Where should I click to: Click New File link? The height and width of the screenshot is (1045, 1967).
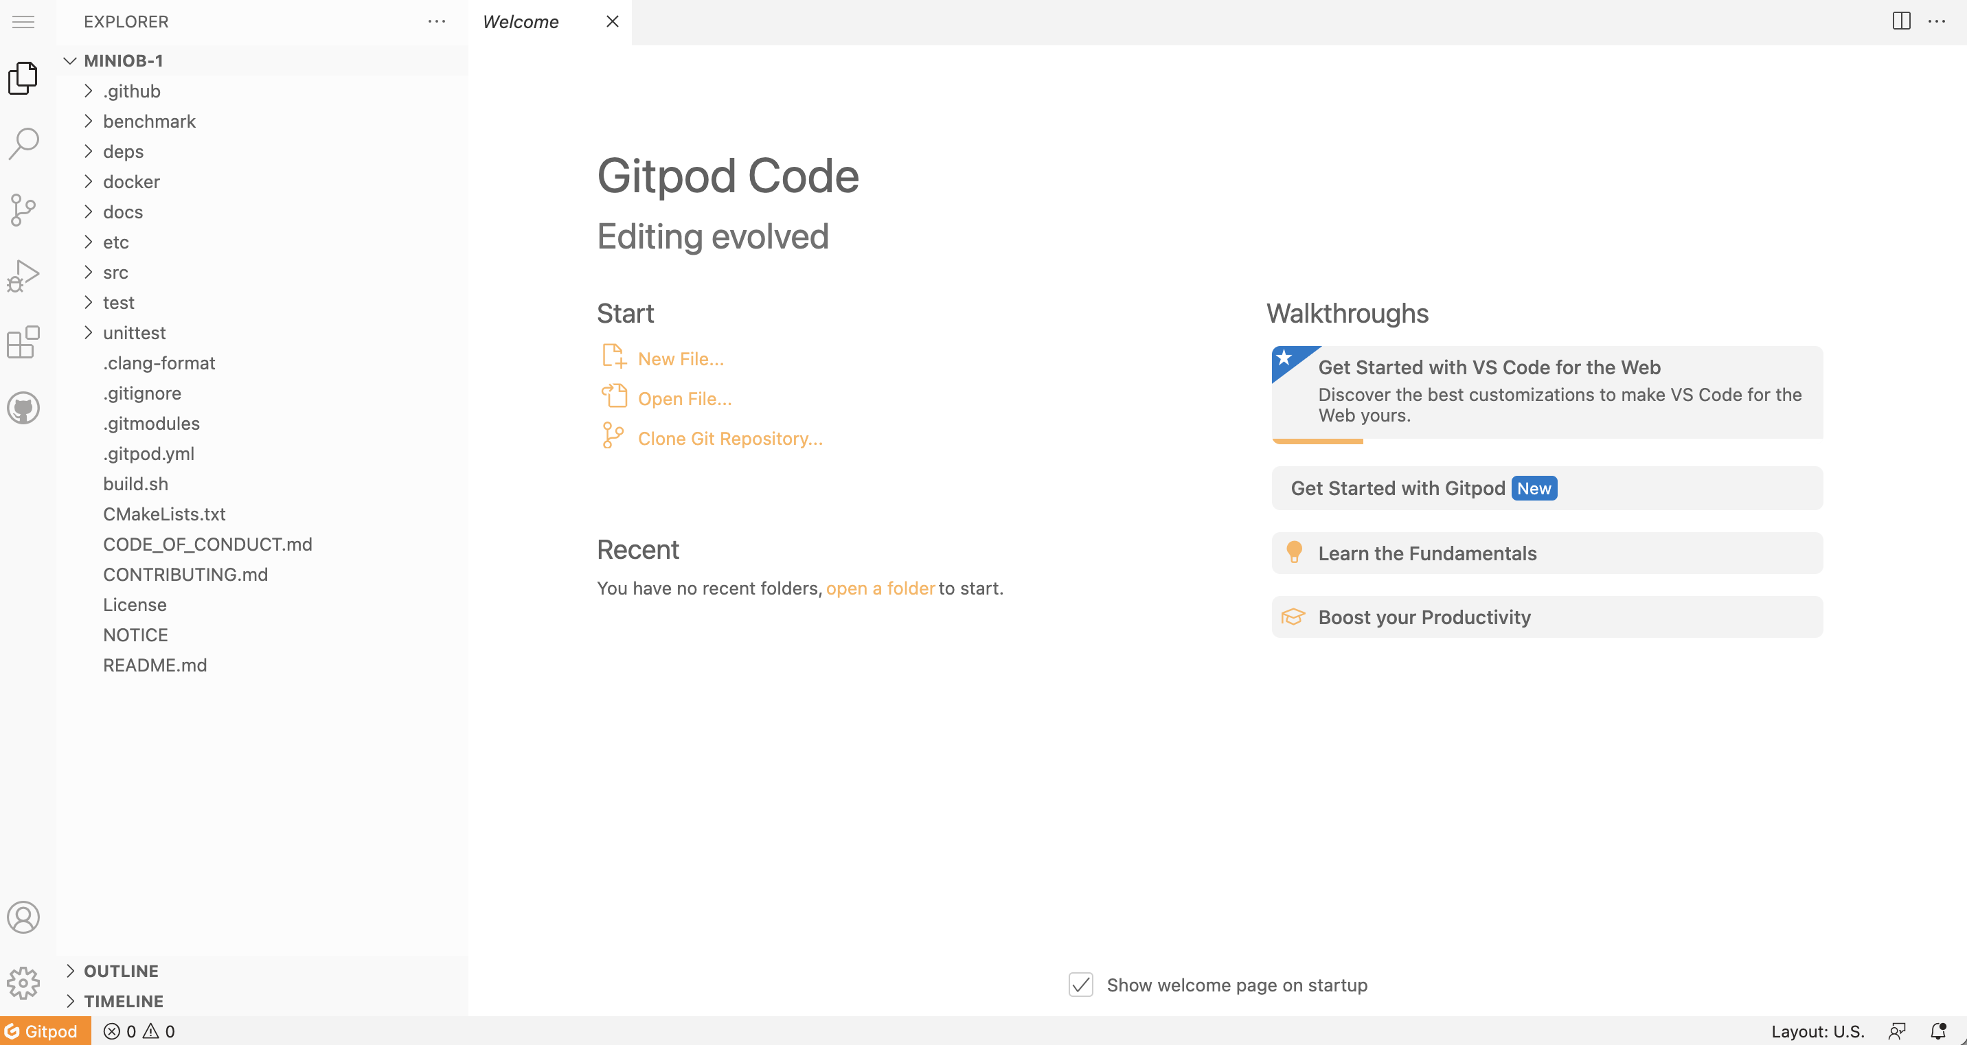(x=681, y=358)
